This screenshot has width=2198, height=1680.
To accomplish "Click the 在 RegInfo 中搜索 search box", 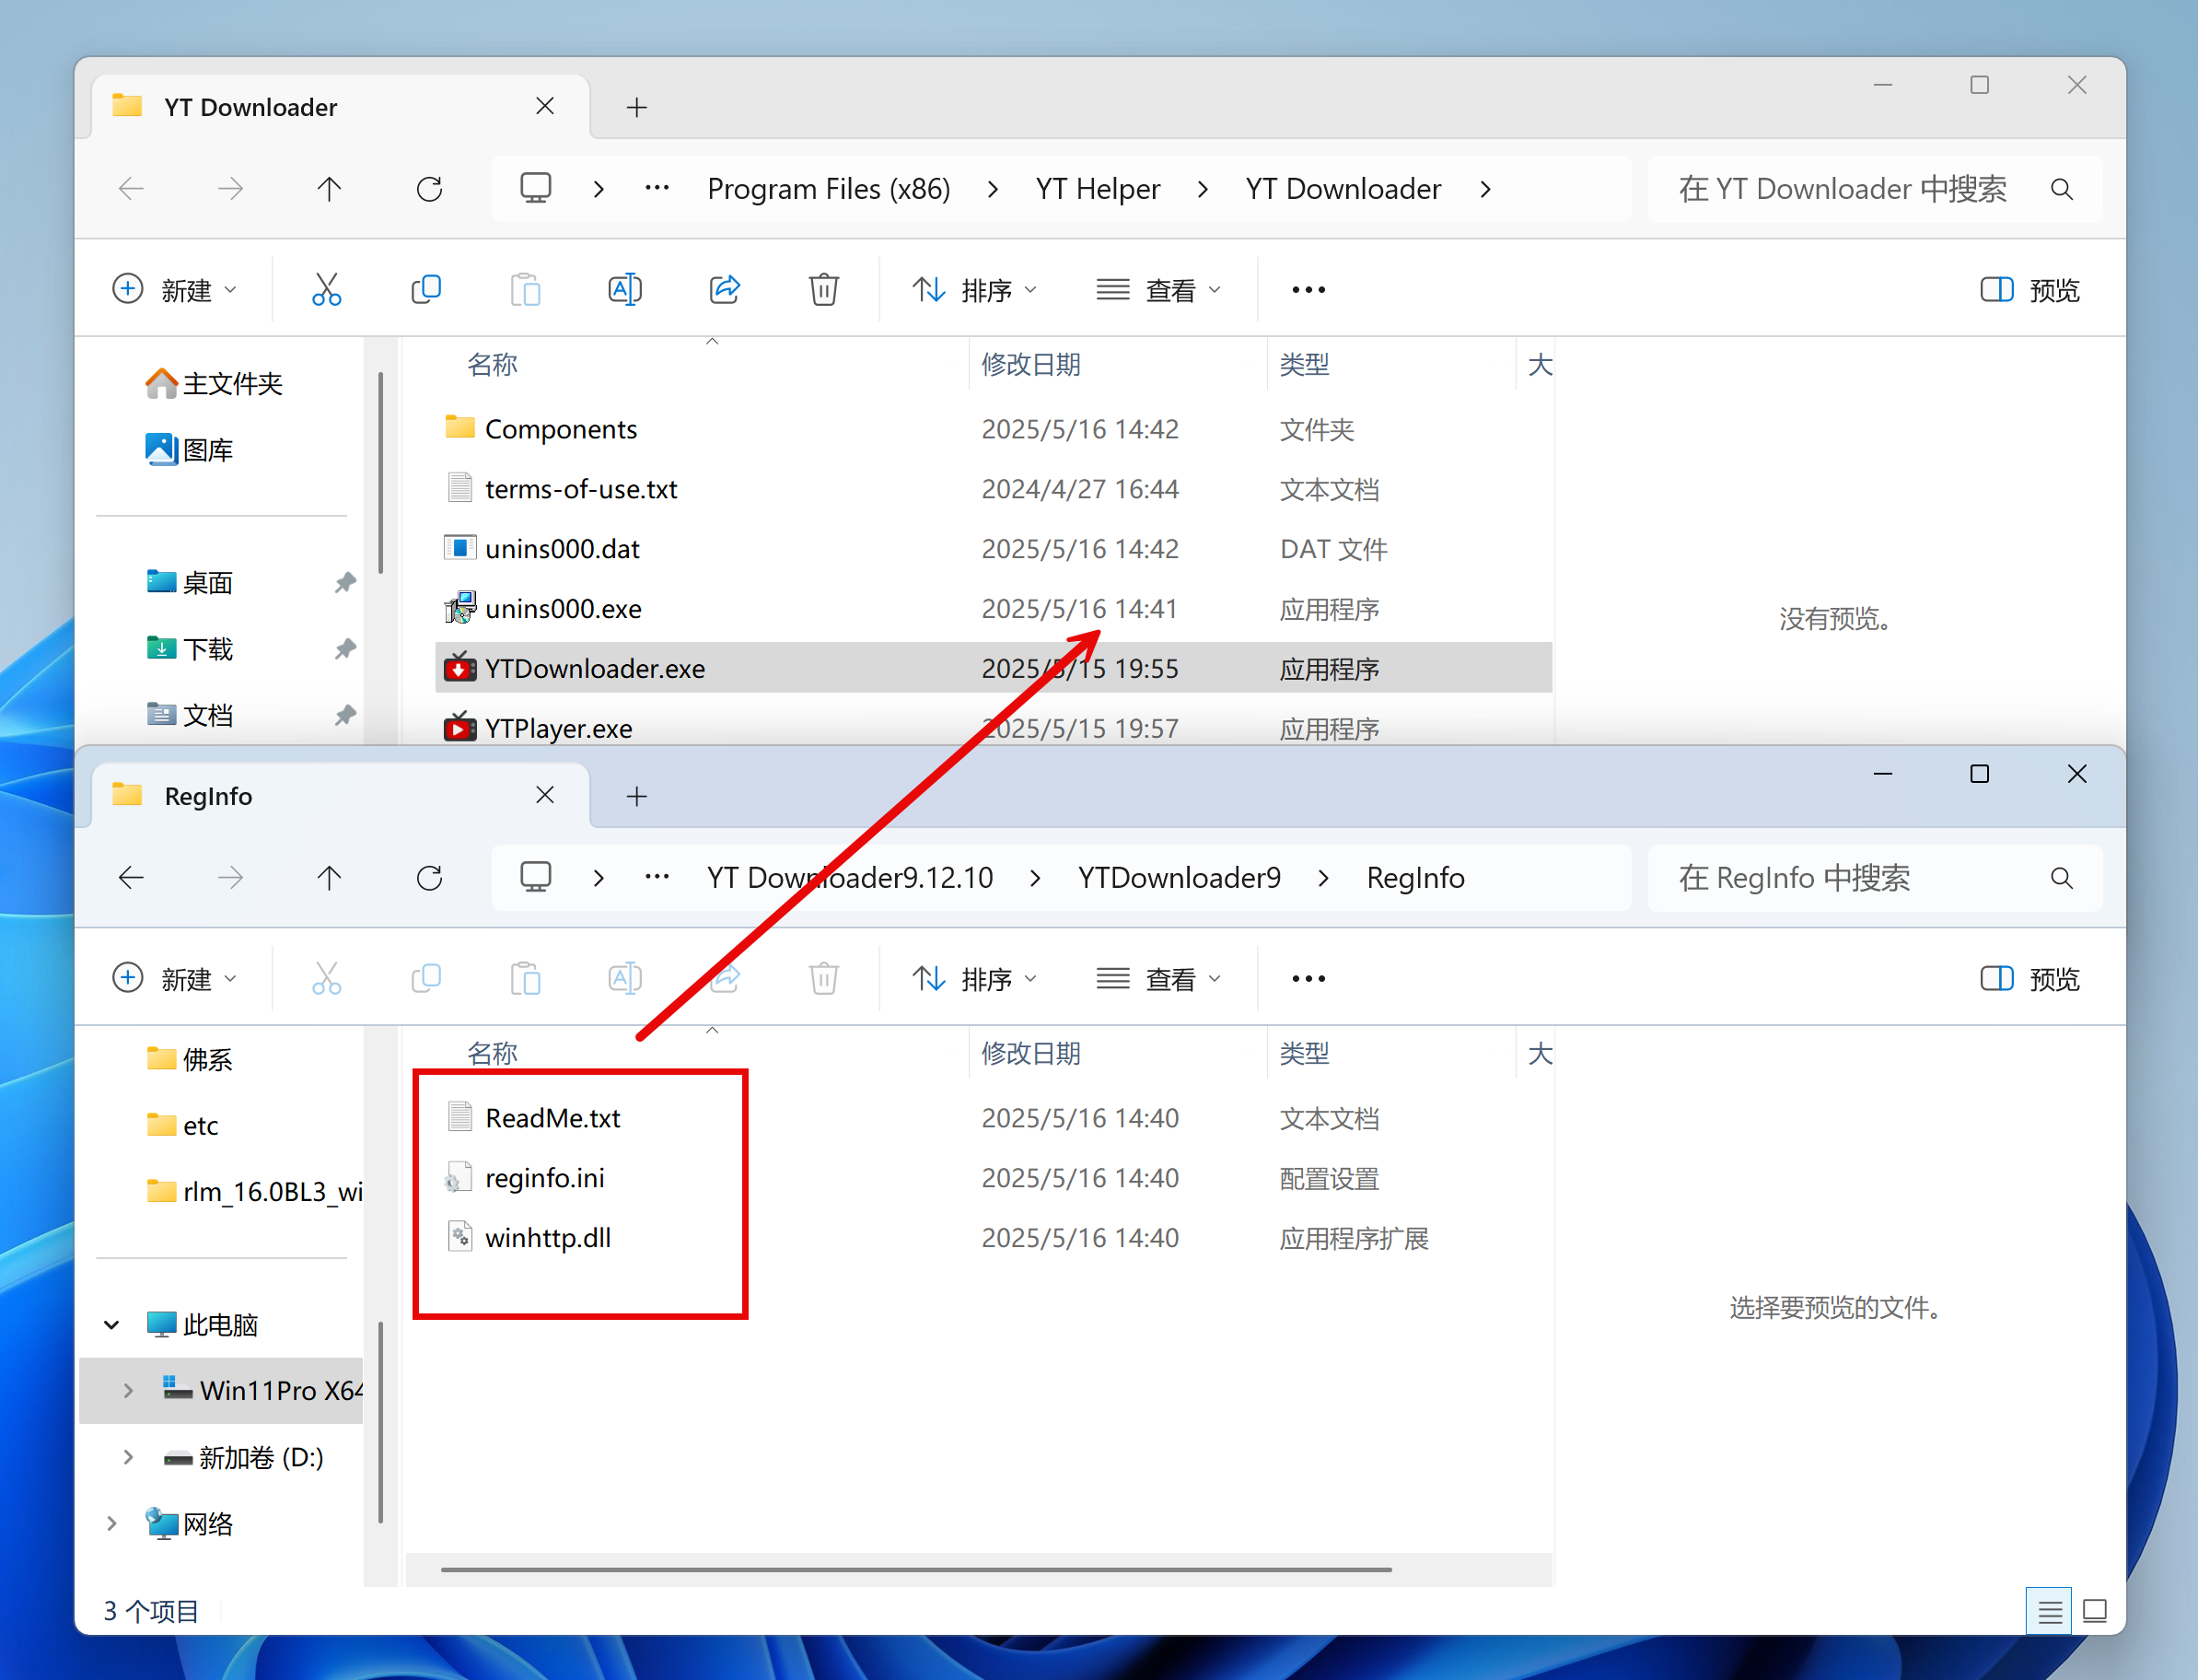I will tap(1849, 878).
